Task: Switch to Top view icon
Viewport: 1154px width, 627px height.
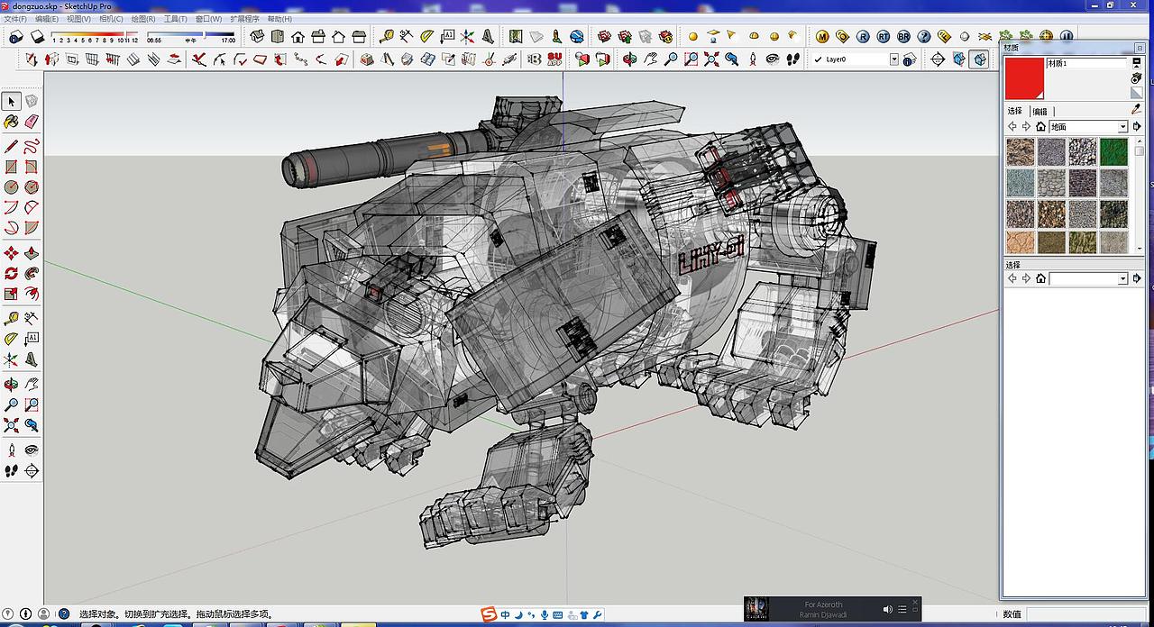Action: click(x=278, y=37)
